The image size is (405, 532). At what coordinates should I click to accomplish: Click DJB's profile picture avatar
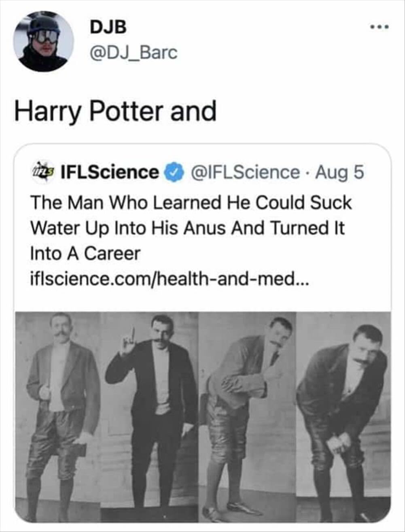coord(43,42)
